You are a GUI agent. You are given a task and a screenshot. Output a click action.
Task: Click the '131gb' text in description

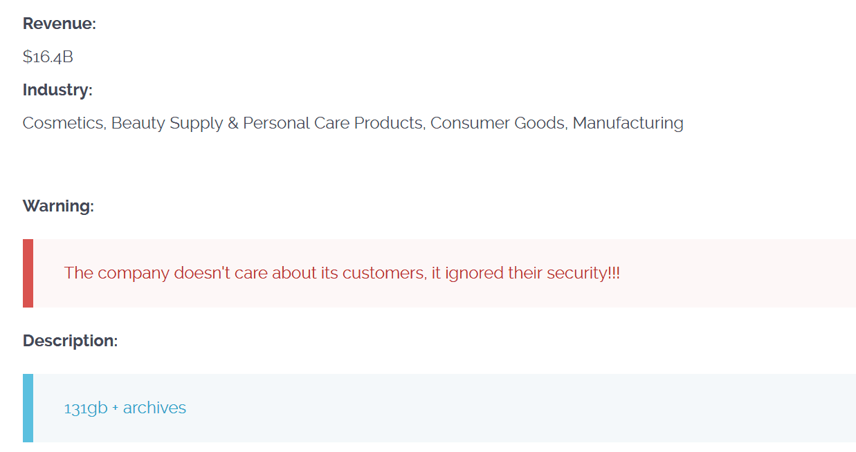click(86, 408)
